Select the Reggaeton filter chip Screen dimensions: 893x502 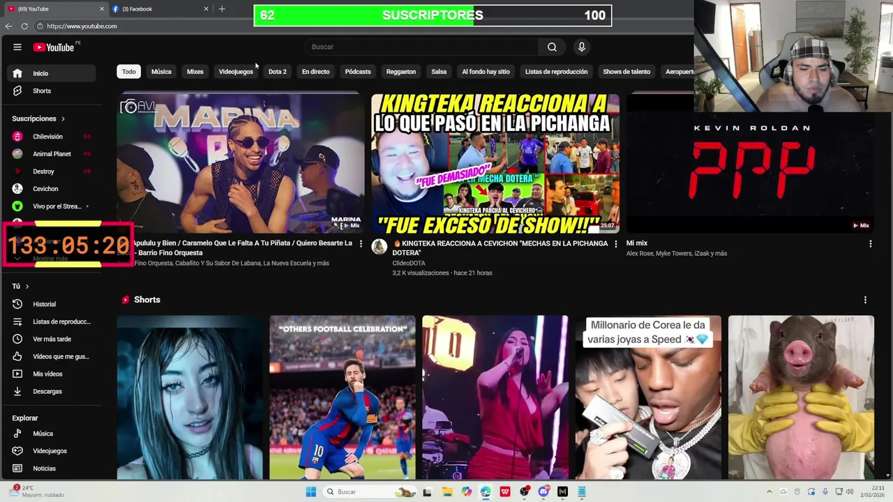coord(401,72)
